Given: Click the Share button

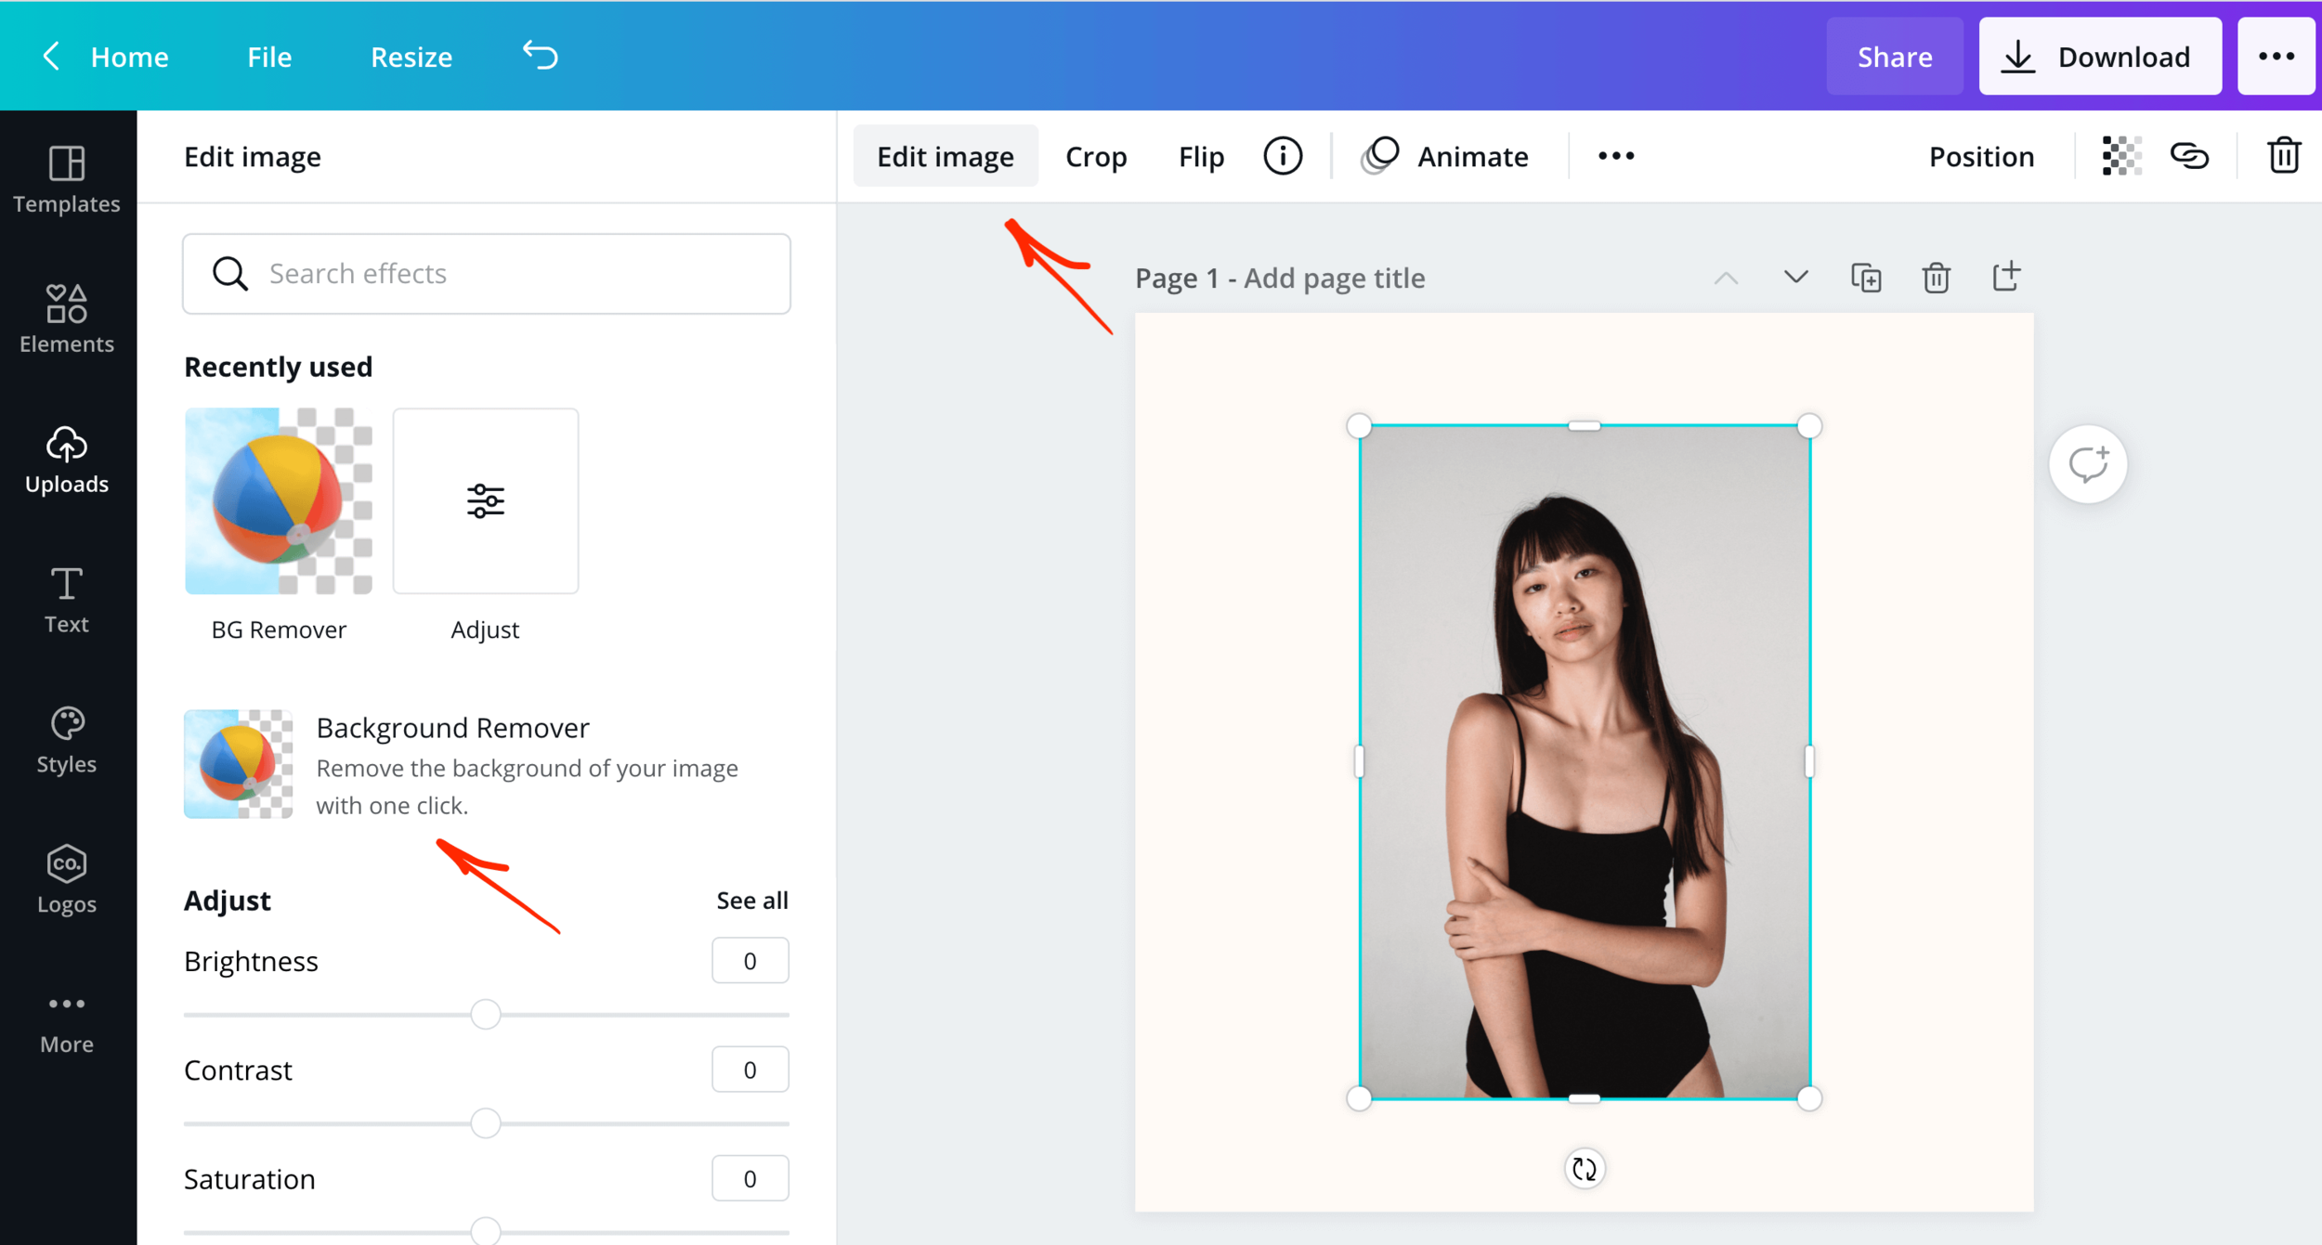Looking at the screenshot, I should tap(1894, 56).
